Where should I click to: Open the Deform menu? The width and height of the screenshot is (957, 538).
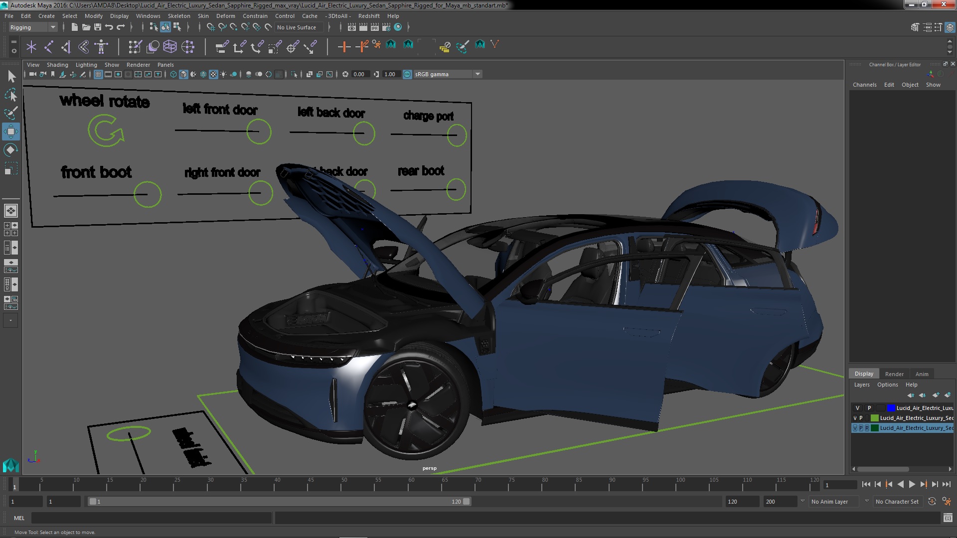[225, 16]
